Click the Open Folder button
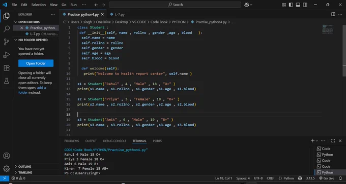346x184 pixels. [x=36, y=63]
